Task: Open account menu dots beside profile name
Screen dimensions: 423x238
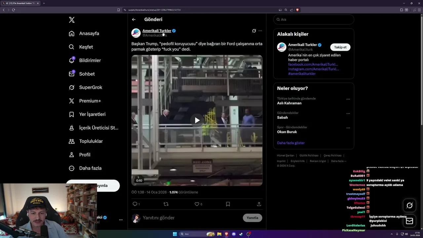Action: coord(121,220)
